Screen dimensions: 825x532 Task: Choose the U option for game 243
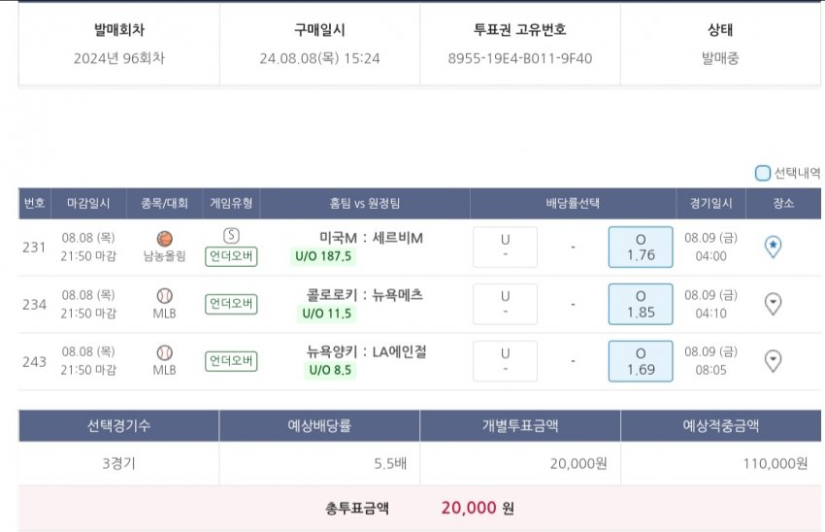pyautogui.click(x=505, y=361)
